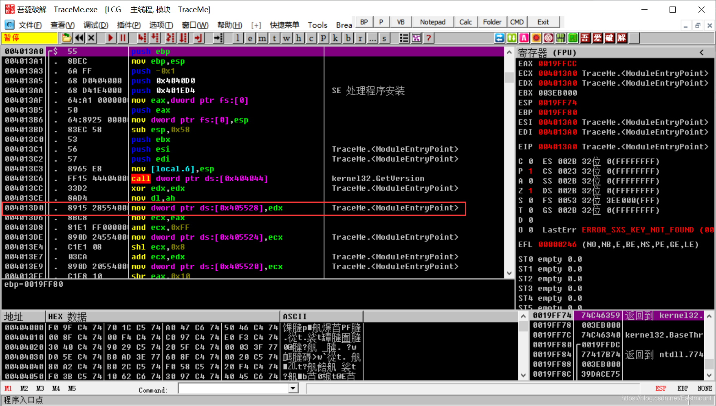Open Handles window with 'h' button

(x=299, y=38)
